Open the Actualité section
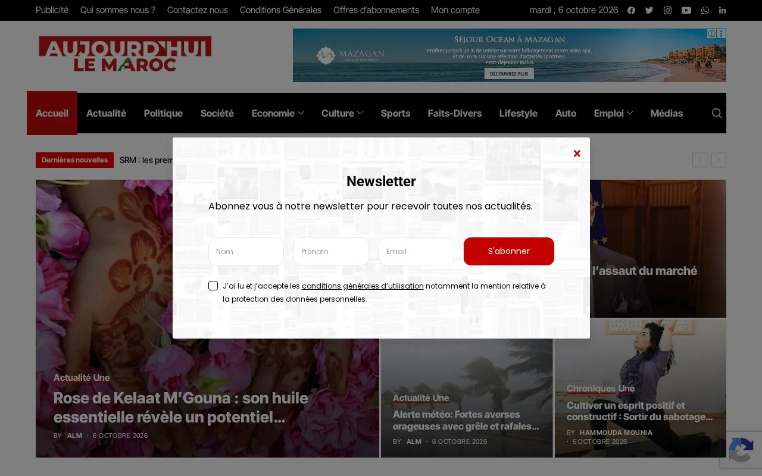The width and height of the screenshot is (762, 476). (106, 113)
